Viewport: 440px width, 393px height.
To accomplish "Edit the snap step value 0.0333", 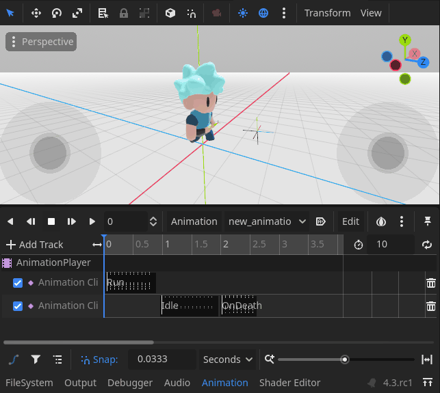I will [x=162, y=359].
